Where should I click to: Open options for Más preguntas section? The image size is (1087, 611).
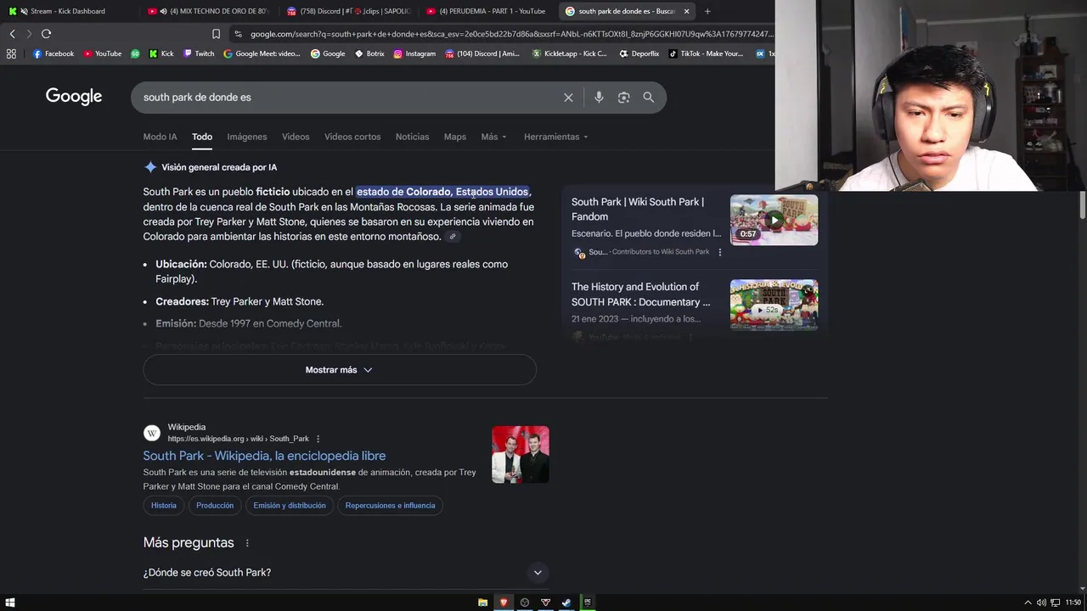(x=247, y=543)
